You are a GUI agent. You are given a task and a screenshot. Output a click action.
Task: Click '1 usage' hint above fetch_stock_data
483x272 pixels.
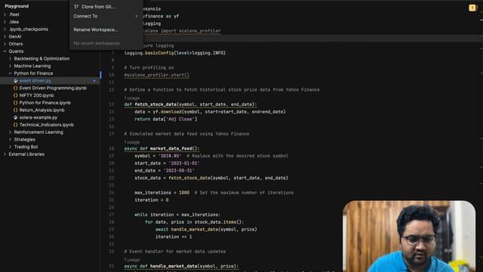pos(132,98)
